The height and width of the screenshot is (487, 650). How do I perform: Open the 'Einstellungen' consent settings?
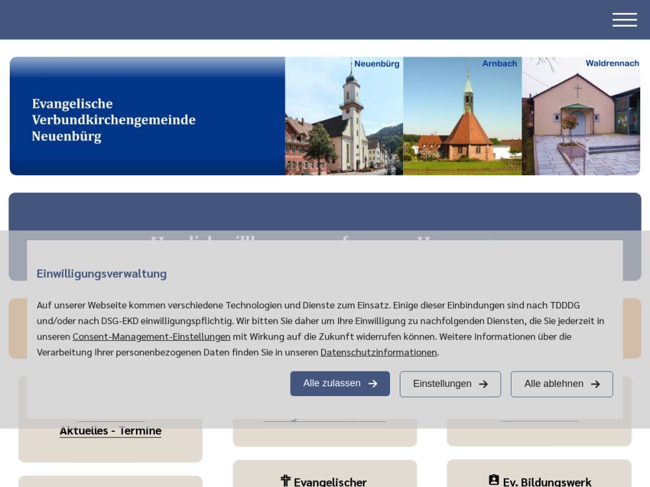click(x=450, y=384)
